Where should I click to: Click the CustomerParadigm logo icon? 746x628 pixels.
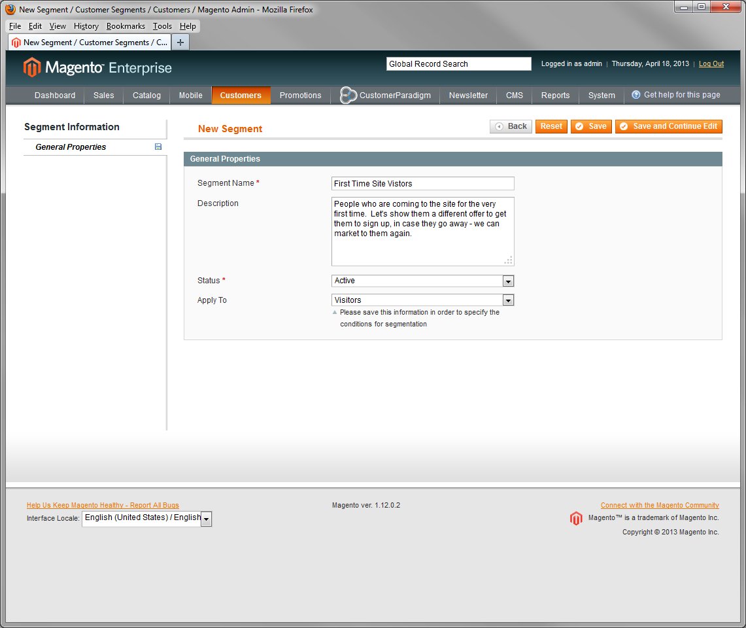[x=348, y=96]
